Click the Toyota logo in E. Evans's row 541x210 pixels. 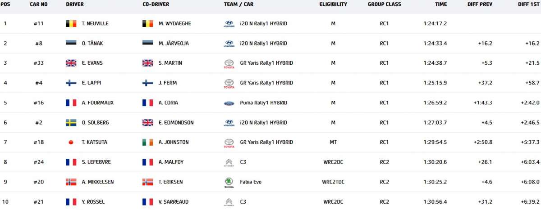pyautogui.click(x=229, y=63)
